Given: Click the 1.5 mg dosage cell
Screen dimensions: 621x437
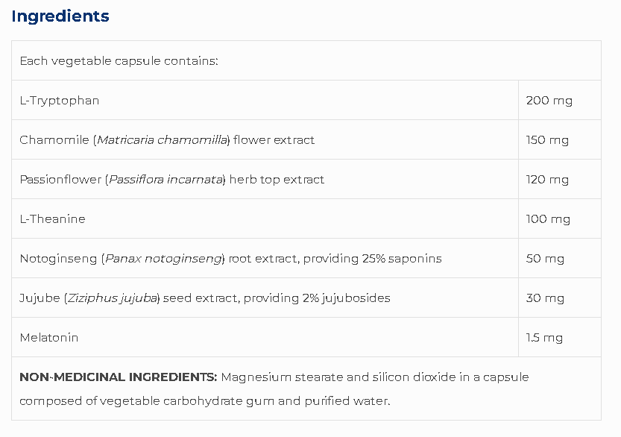Looking at the screenshot, I should [x=544, y=338].
